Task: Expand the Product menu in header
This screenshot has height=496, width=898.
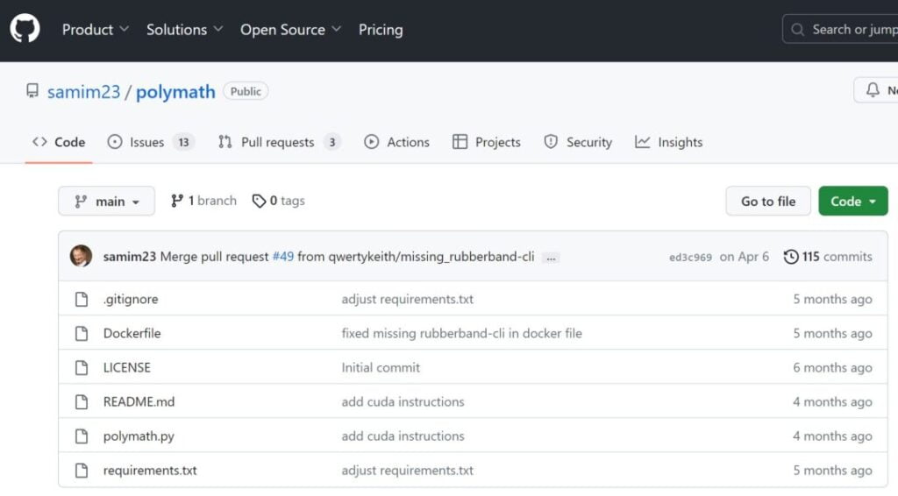Action: coord(95,29)
